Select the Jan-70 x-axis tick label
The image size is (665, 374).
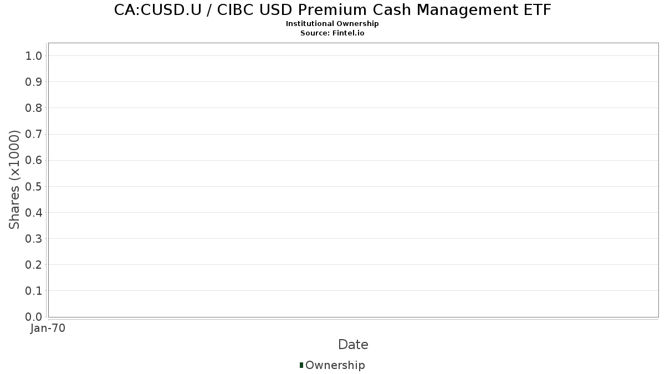pyautogui.click(x=48, y=329)
